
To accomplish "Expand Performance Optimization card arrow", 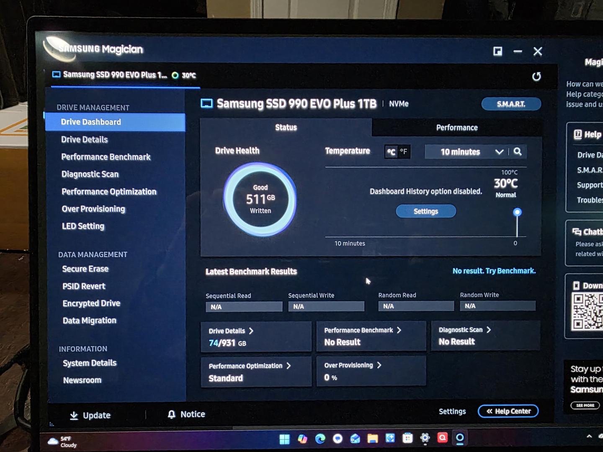I will 289,366.
